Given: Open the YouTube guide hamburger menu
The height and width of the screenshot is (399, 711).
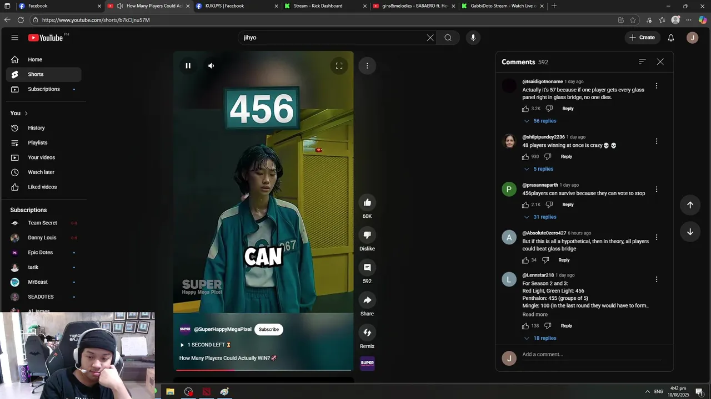Looking at the screenshot, I should pyautogui.click(x=15, y=38).
